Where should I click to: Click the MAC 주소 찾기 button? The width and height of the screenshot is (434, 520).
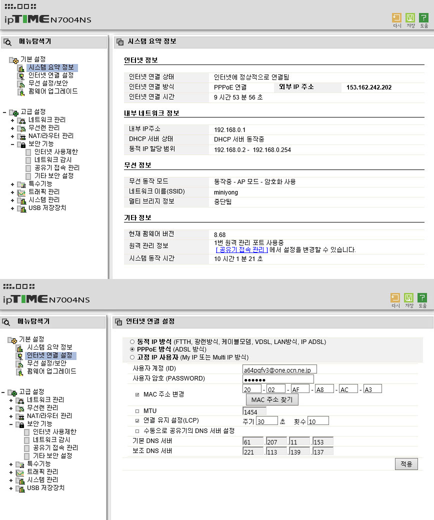coord(272,399)
